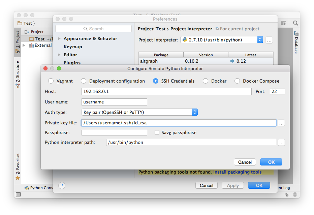Click the lock icon in status bar
Viewport: 314px width, 215px height.
pos(287,195)
